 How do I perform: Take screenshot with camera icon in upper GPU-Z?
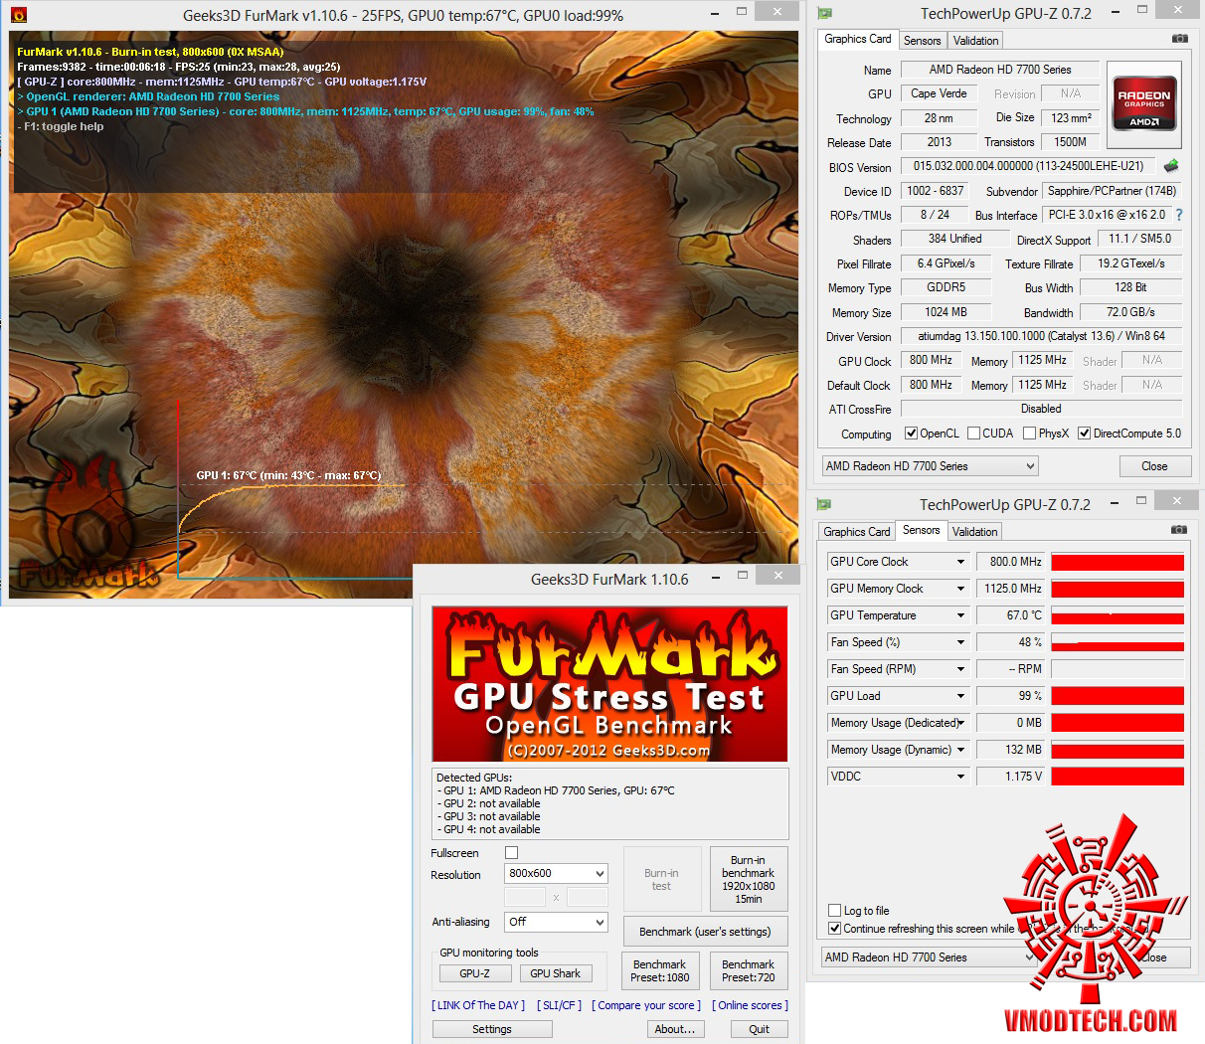point(1179,39)
